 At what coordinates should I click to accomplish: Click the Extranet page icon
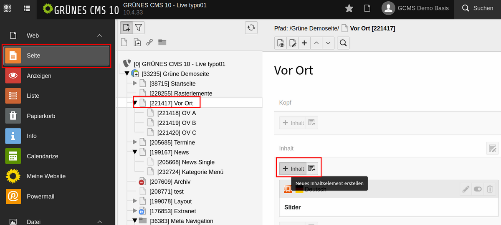click(142, 211)
